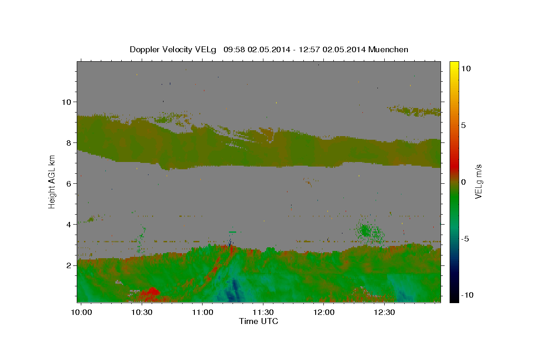Click the plot title 'Doppler Velocity VELg'

tap(173, 49)
